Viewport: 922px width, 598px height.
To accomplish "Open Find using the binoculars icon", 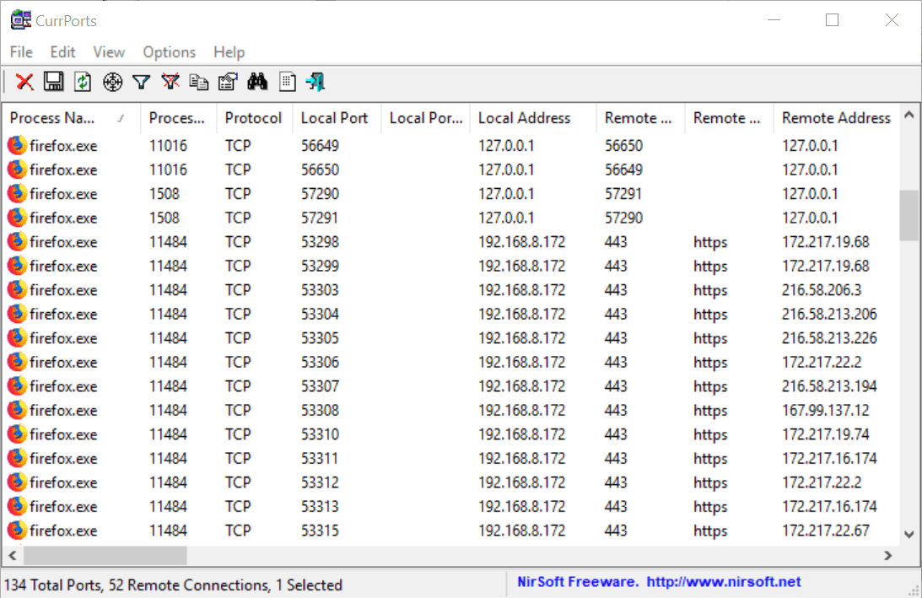I will coord(257,82).
